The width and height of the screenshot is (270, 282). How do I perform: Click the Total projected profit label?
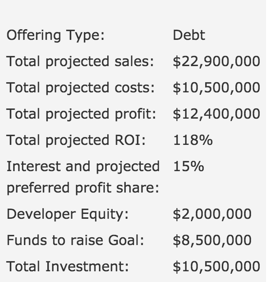pyautogui.click(x=81, y=114)
